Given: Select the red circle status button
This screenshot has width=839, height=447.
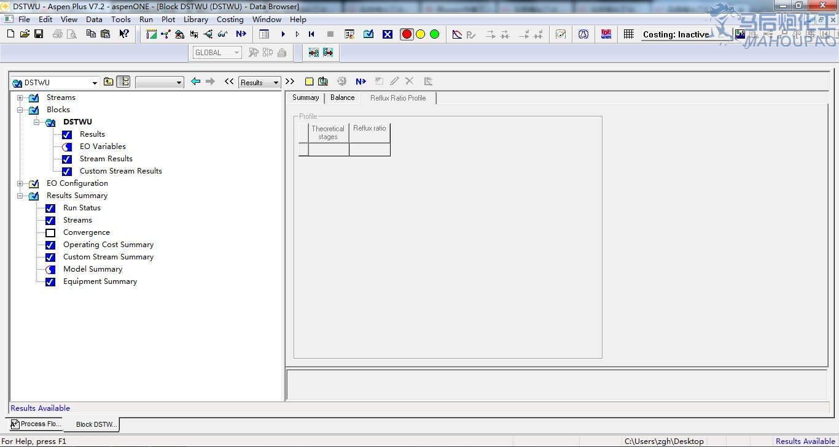Looking at the screenshot, I should pos(407,34).
